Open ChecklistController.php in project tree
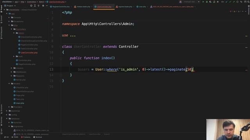The width and height of the screenshot is (250, 140). click(x=30, y=37)
